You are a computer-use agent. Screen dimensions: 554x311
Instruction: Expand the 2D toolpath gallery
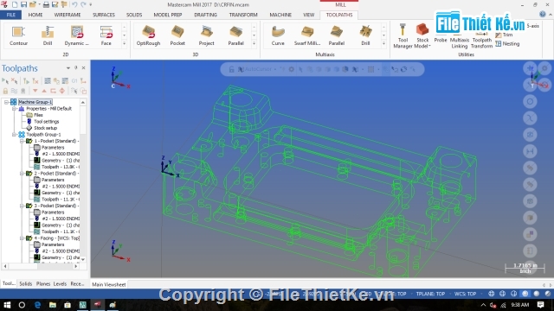[124, 44]
